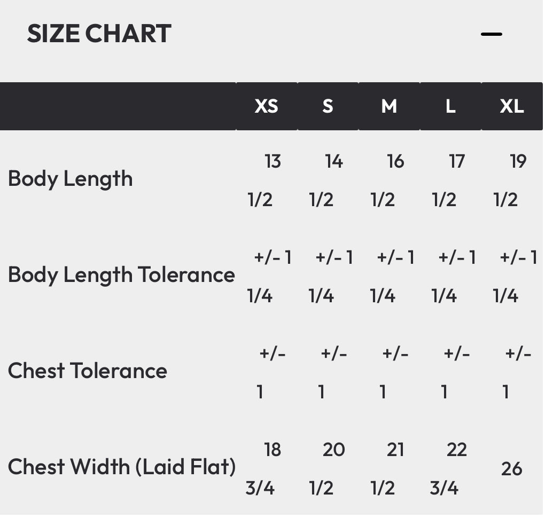Screen dimensions: 545x518
Task: Click the XL chest width value 26
Action: point(511,468)
